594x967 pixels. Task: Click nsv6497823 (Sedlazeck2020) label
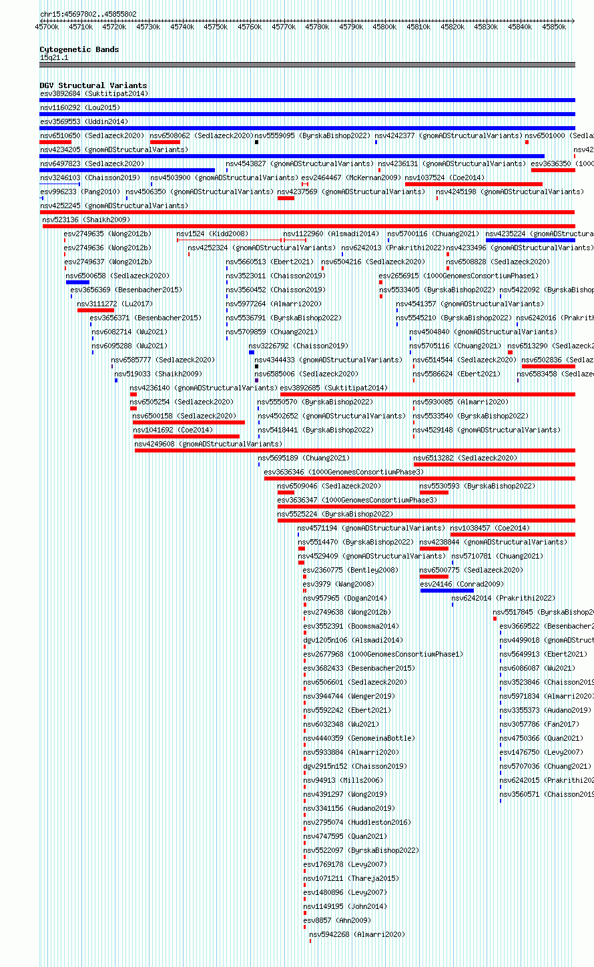92,164
